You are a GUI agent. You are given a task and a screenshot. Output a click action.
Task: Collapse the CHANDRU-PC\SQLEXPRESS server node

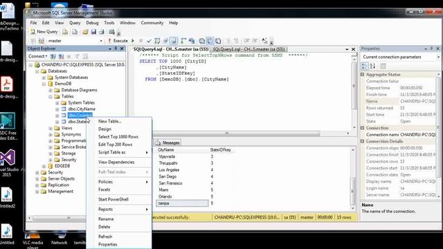tap(30, 65)
